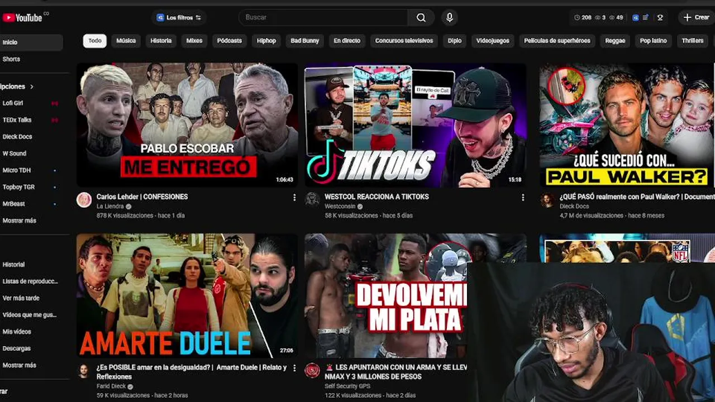Click the Westconsin channel name
Screen dimensions: 715x402
340,207
